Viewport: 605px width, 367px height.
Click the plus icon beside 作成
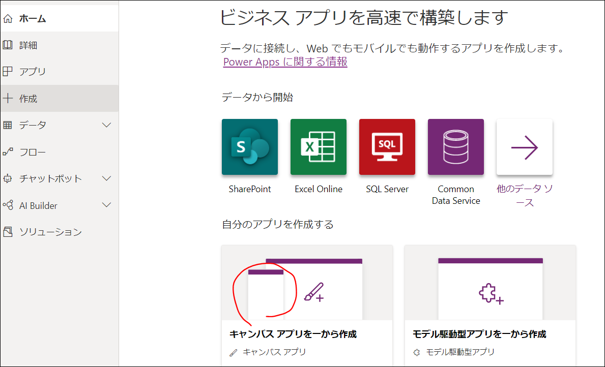(8, 98)
